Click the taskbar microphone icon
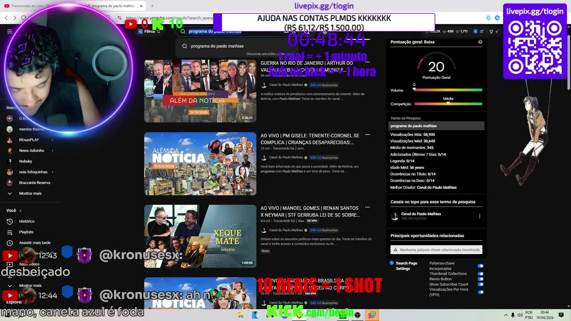 [513, 315]
